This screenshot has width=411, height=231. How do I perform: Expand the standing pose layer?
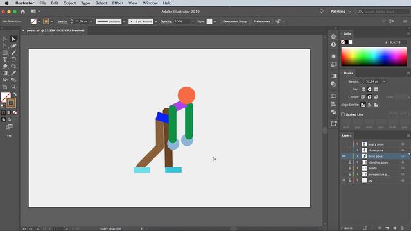pyautogui.click(x=357, y=162)
